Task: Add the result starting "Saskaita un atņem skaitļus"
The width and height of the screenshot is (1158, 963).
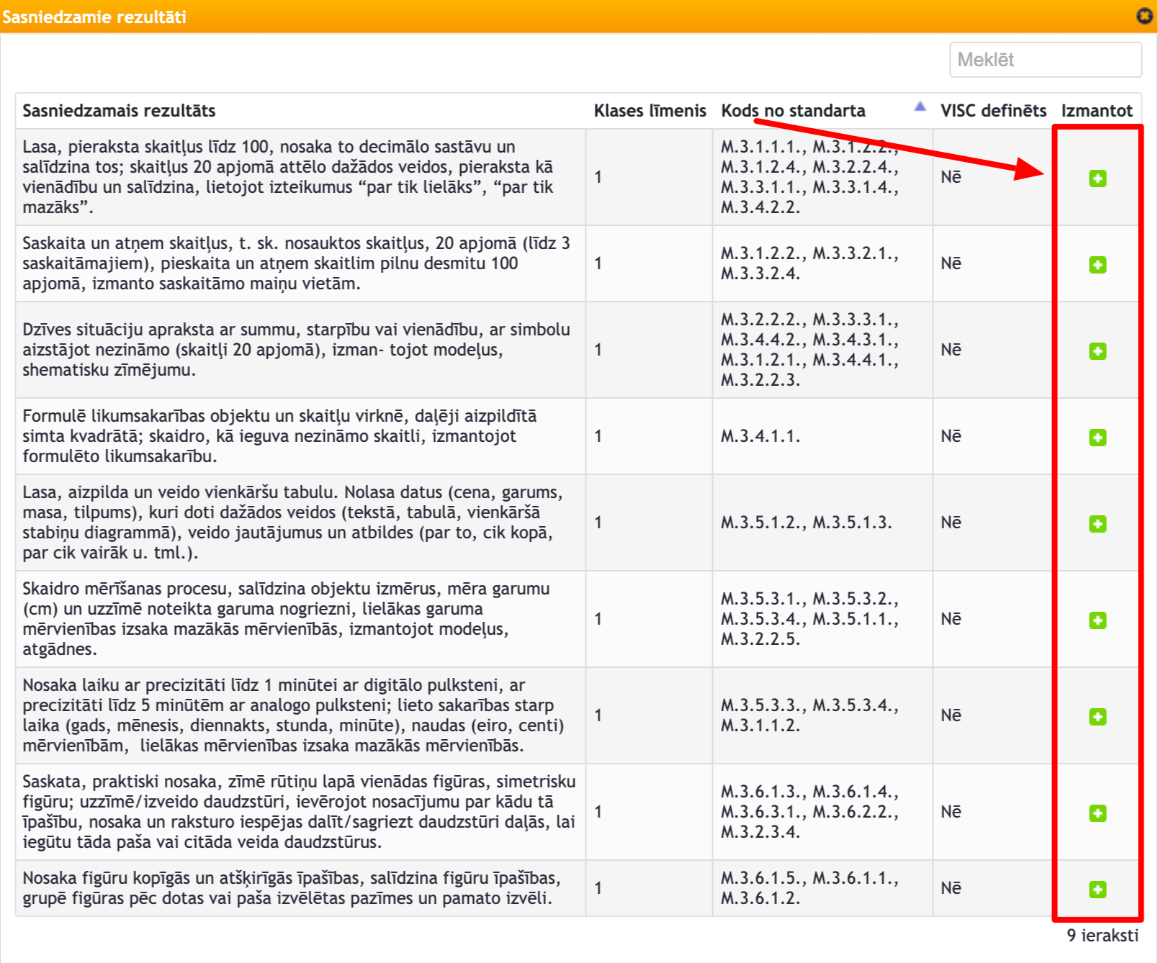Action: [1098, 264]
